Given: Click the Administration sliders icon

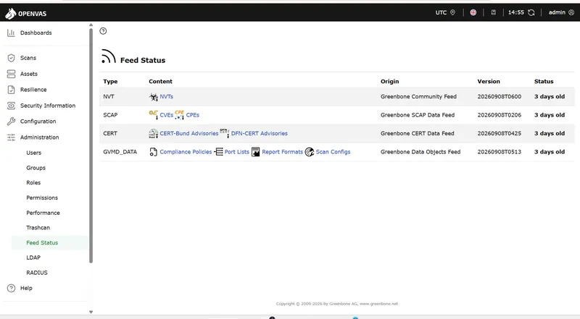Looking at the screenshot, I should coord(11,137).
